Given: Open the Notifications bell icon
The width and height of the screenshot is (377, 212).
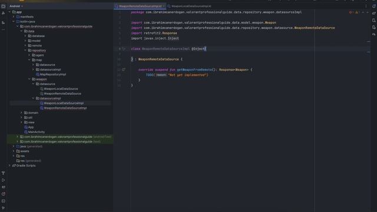Looking at the screenshot, I should (x=374, y=6).
